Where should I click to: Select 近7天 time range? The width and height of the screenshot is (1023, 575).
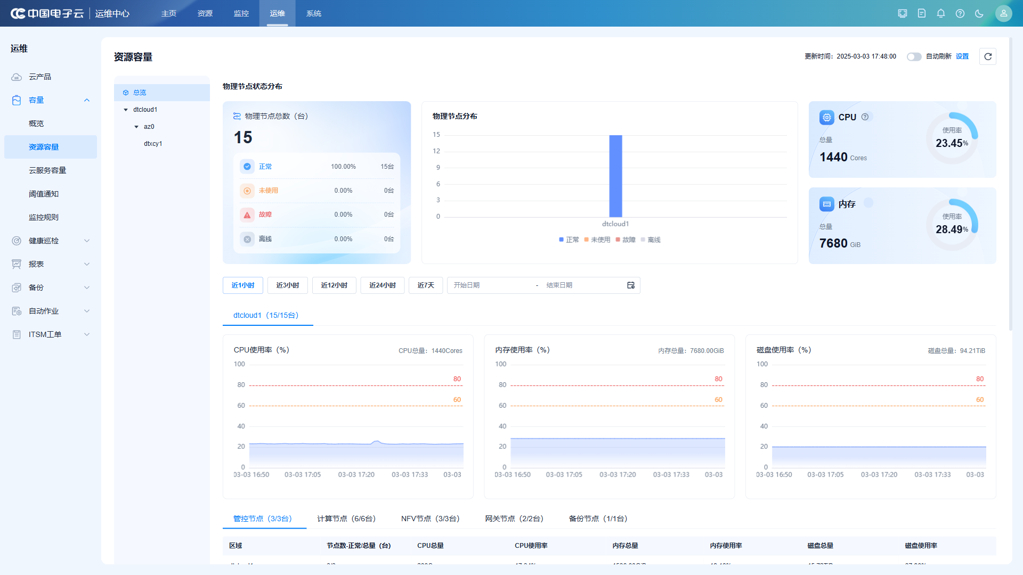click(426, 285)
